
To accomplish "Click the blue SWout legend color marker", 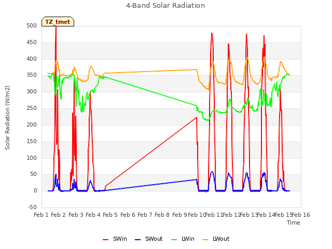I will point(137,240).
